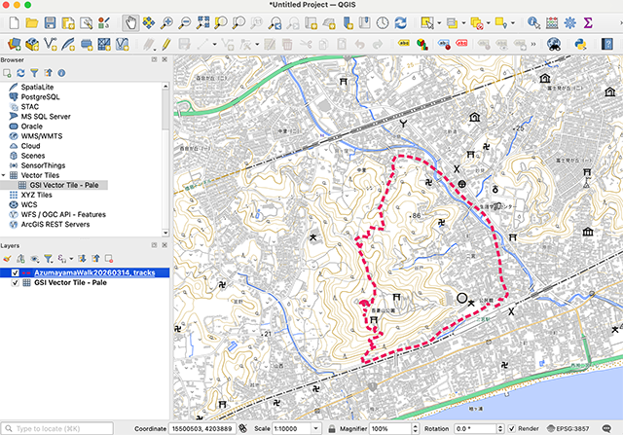Open the Python Console icon
The image size is (623, 435).
coord(580,44)
